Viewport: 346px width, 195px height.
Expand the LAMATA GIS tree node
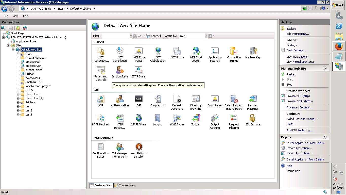18,82
